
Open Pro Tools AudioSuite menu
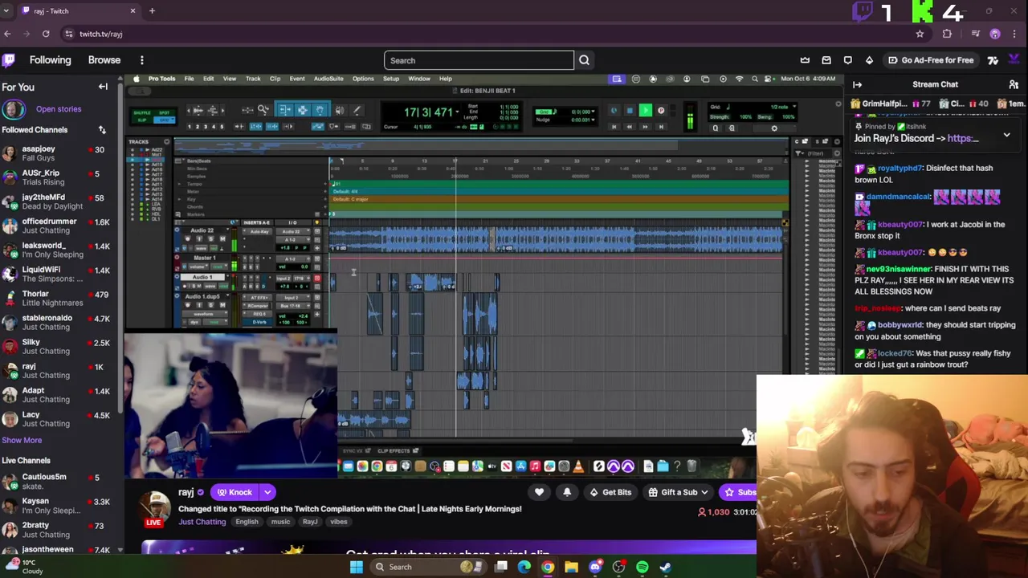pyautogui.click(x=328, y=79)
